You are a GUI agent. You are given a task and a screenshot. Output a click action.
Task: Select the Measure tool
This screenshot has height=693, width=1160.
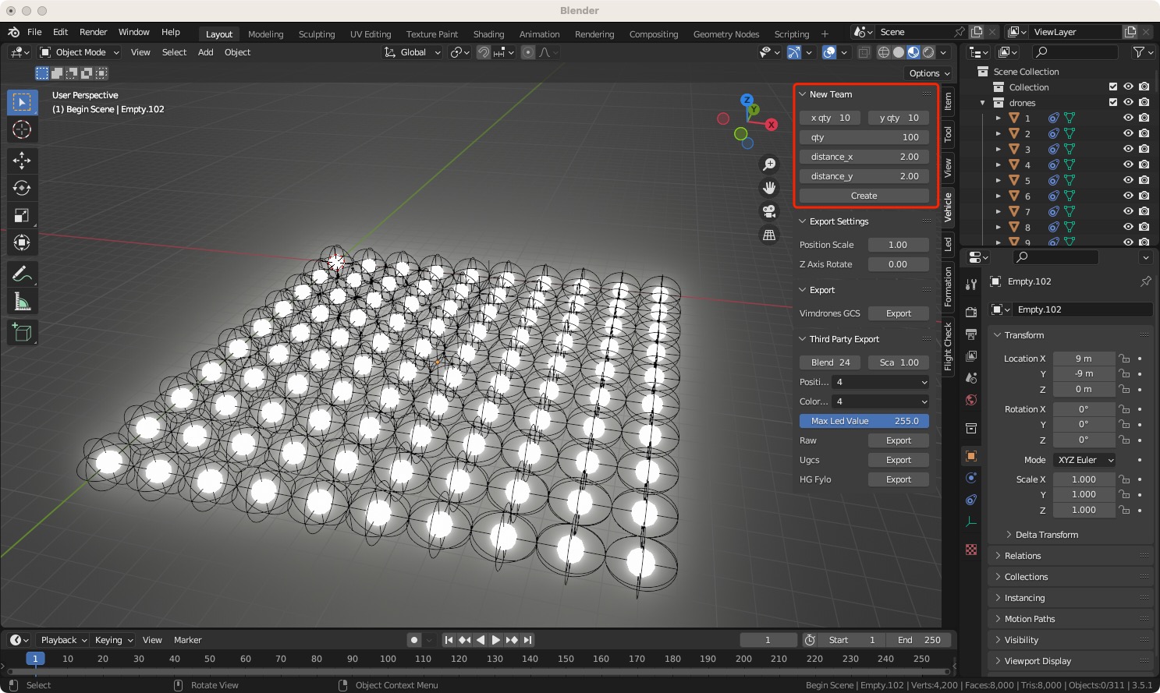coord(22,301)
